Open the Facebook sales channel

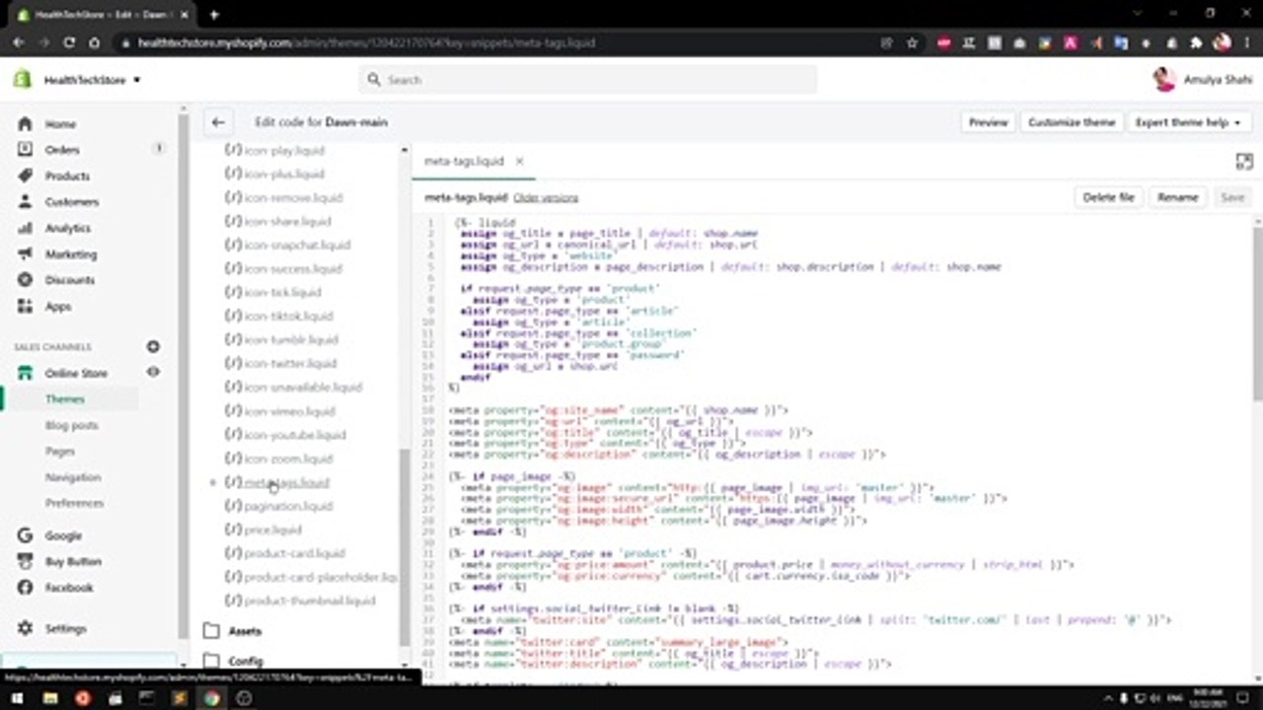click(x=69, y=588)
